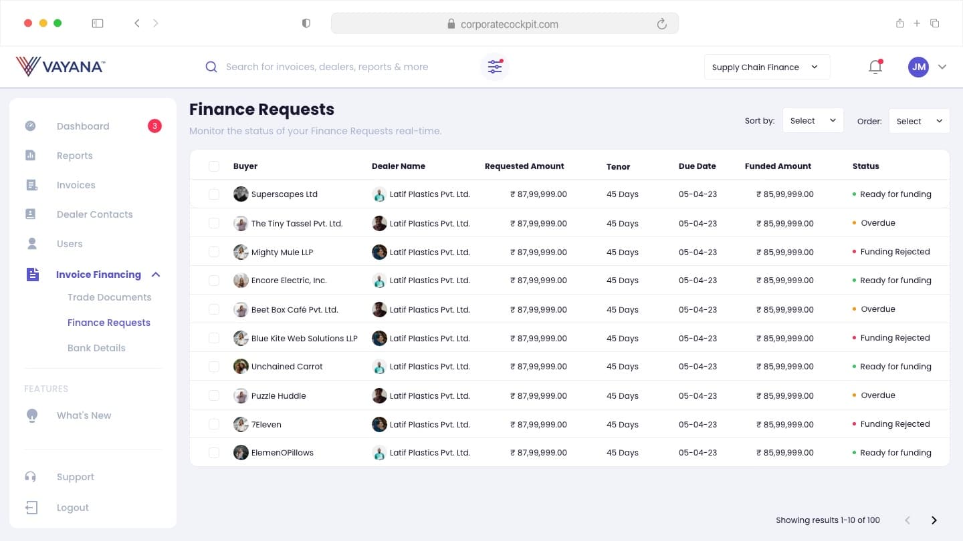Check the ElemenOPillows row checkbox
963x541 pixels.
(x=214, y=453)
